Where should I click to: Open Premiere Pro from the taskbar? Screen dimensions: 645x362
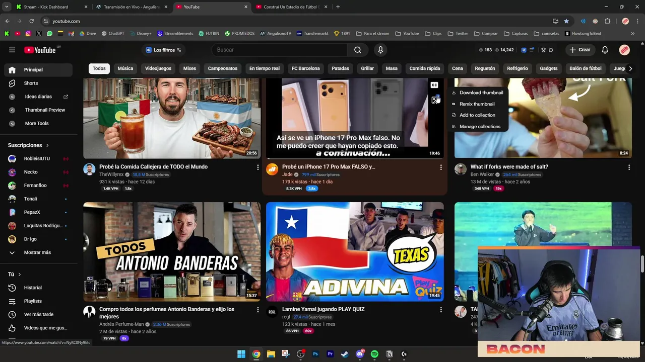[x=330, y=354]
